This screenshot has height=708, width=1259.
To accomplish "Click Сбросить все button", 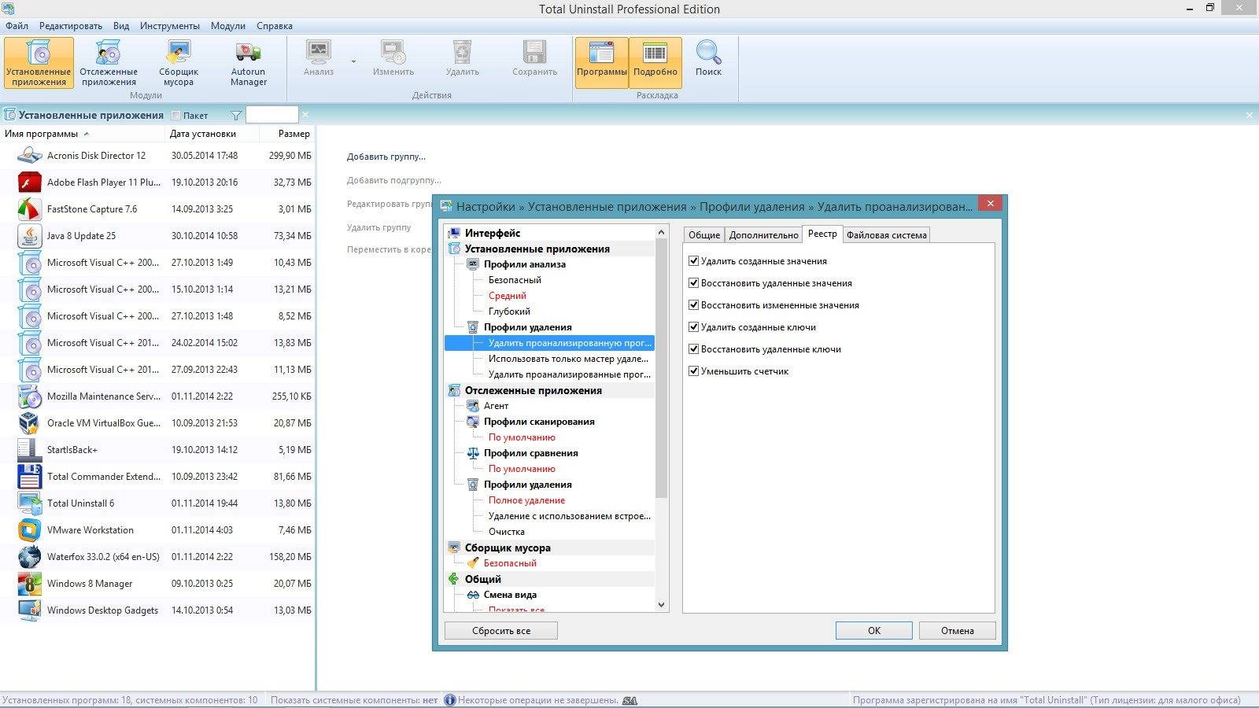I will click(x=501, y=631).
